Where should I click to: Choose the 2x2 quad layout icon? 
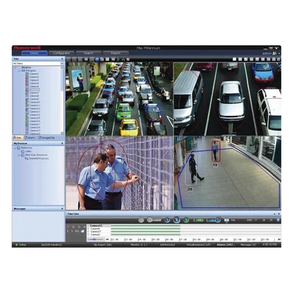pos(240,59)
